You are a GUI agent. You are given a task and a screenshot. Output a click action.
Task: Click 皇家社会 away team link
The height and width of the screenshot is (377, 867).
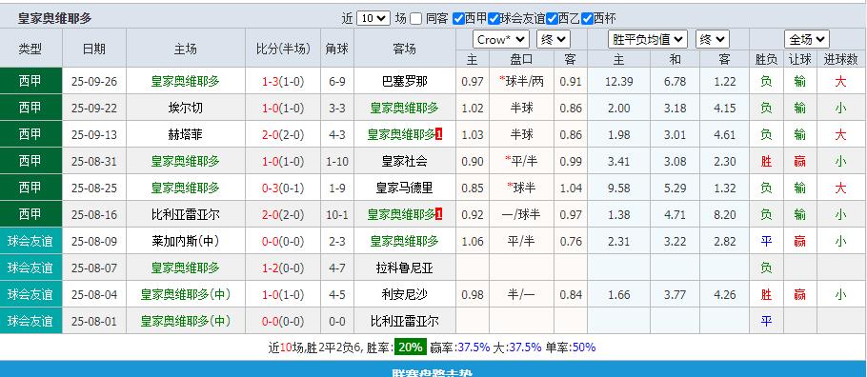404,162
